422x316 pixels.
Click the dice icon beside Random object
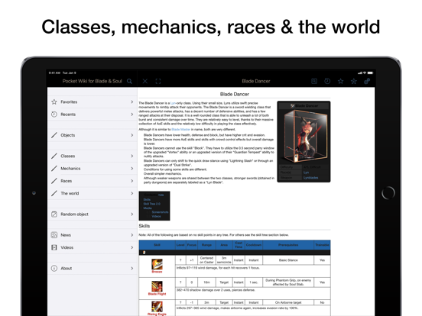tap(54, 214)
